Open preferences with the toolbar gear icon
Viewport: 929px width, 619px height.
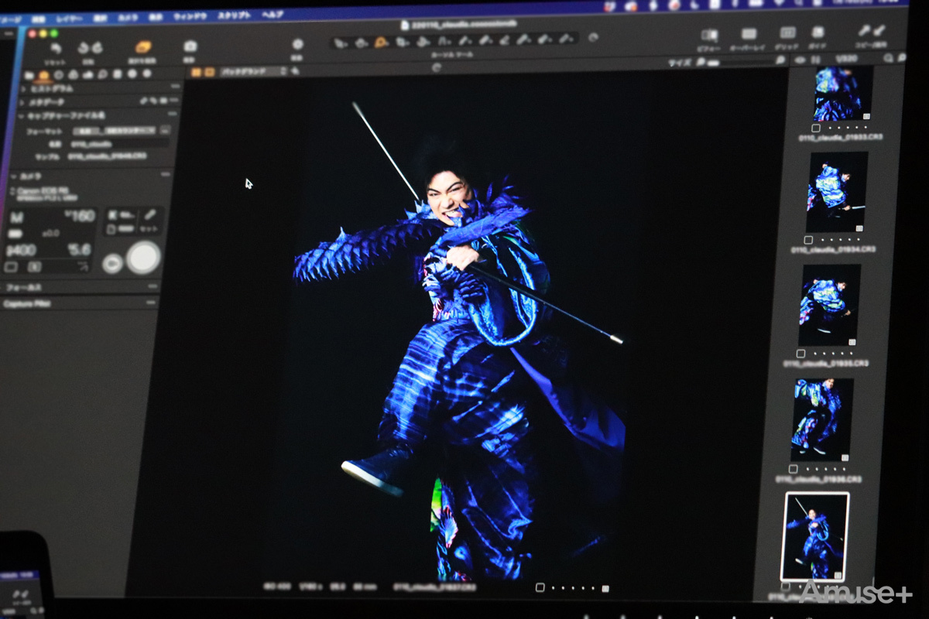297,45
